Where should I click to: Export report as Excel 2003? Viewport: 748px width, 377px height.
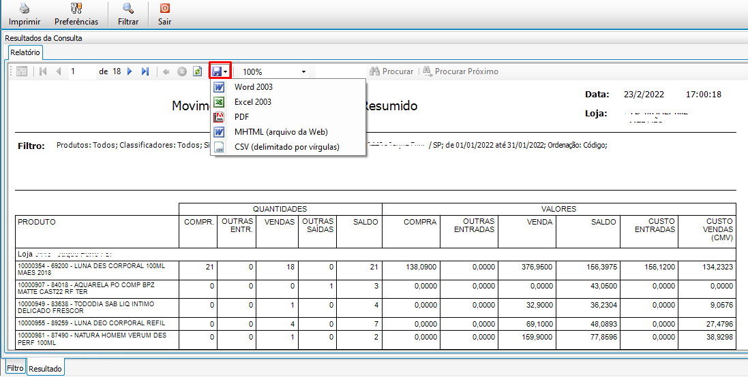click(288, 102)
